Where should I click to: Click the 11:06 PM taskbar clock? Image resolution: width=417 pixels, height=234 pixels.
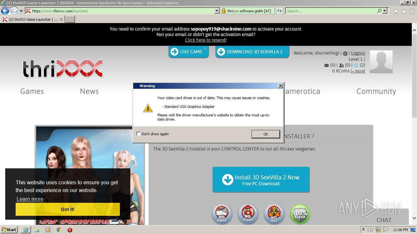click(400, 230)
